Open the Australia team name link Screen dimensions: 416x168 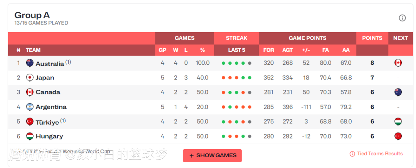(50, 64)
